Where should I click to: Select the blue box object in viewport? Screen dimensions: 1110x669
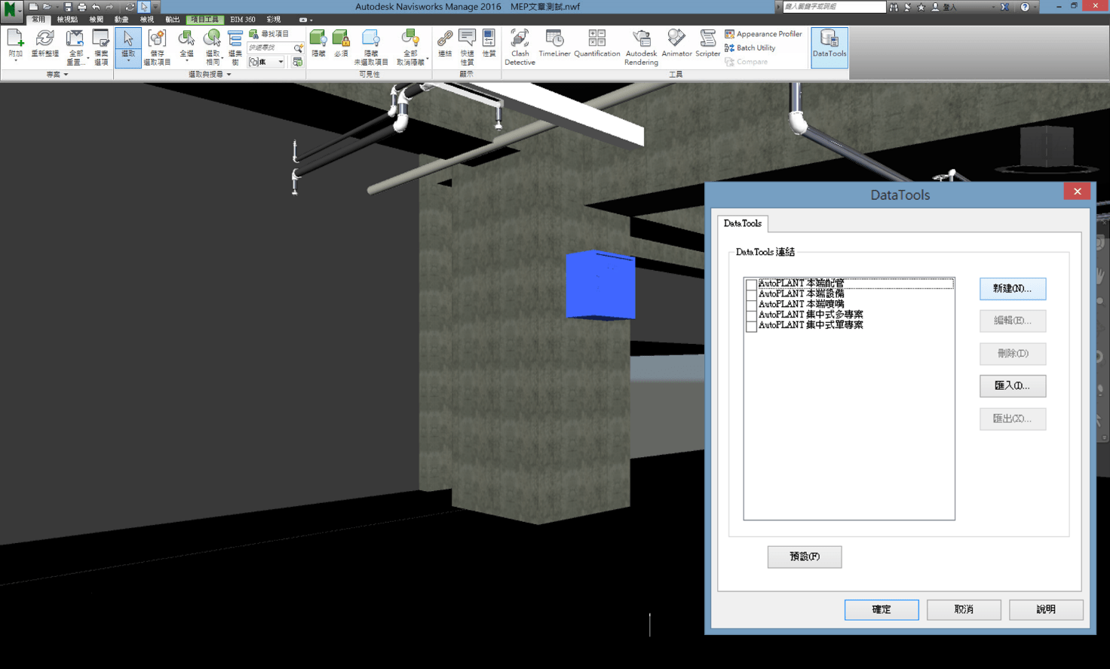pyautogui.click(x=601, y=285)
